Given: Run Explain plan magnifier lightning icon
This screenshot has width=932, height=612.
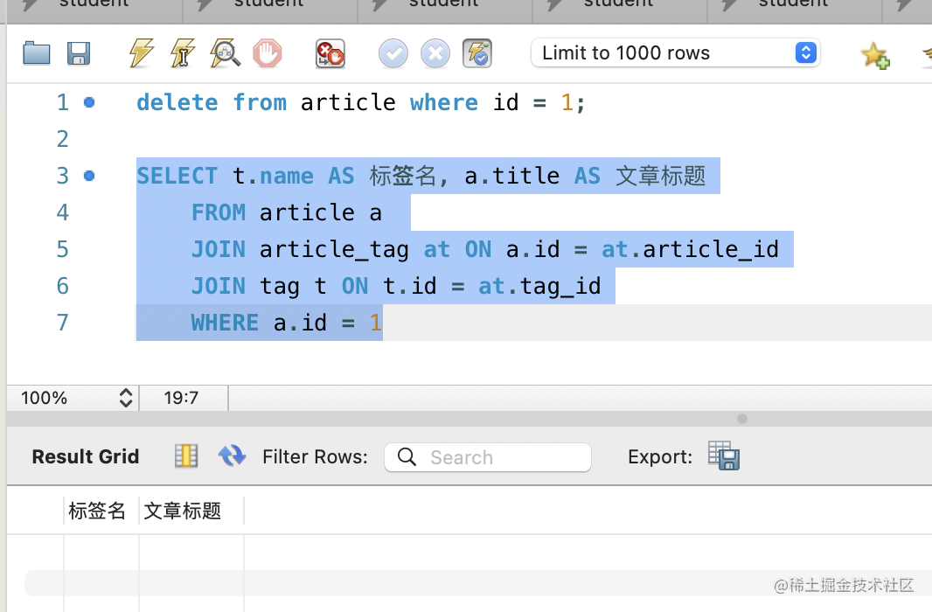Looking at the screenshot, I should click(226, 53).
